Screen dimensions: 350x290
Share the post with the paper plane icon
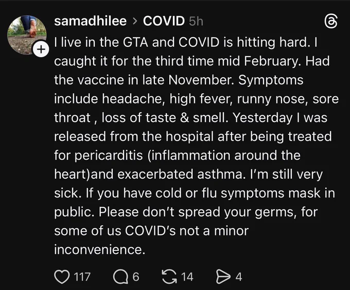pos(223,277)
